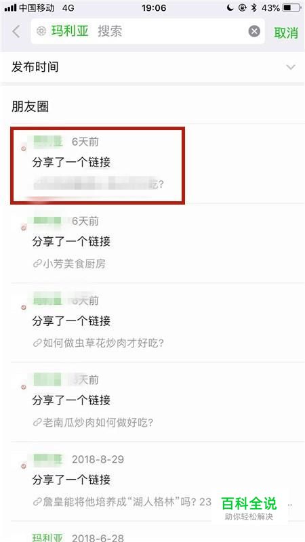Open the 老南瓜炒肉如何做好吃 link

(98, 422)
